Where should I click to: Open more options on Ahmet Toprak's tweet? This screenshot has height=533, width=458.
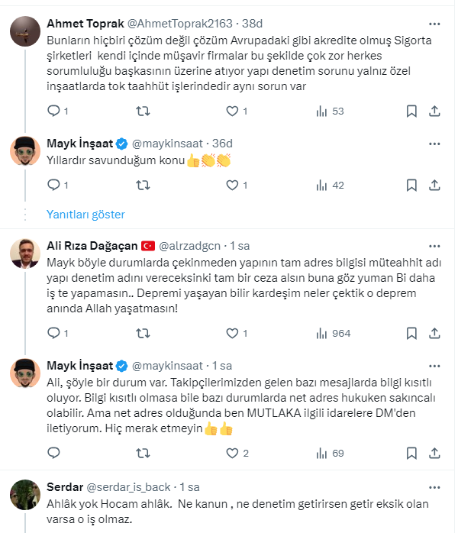(x=434, y=23)
